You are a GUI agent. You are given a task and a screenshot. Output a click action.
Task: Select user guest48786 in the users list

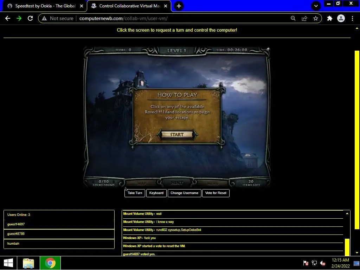[x=59, y=234]
